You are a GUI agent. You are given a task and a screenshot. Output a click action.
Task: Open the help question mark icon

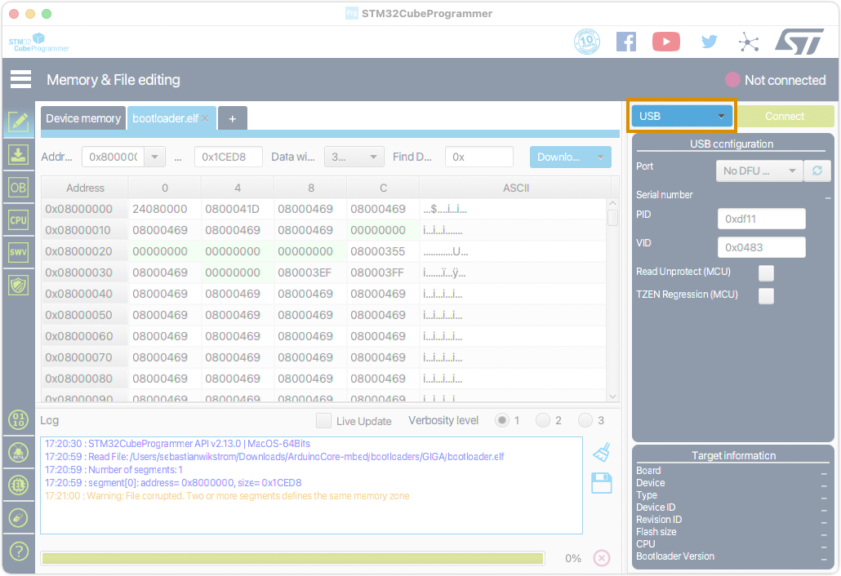18,551
